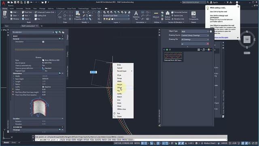
Task: Click the Pan icon in context menu
Action: 114,114
